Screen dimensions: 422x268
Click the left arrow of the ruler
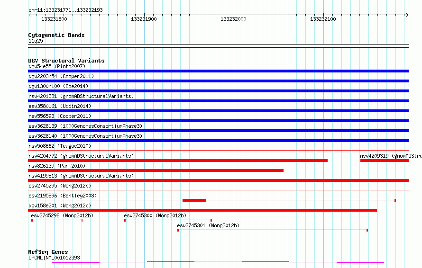click(x=29, y=15)
